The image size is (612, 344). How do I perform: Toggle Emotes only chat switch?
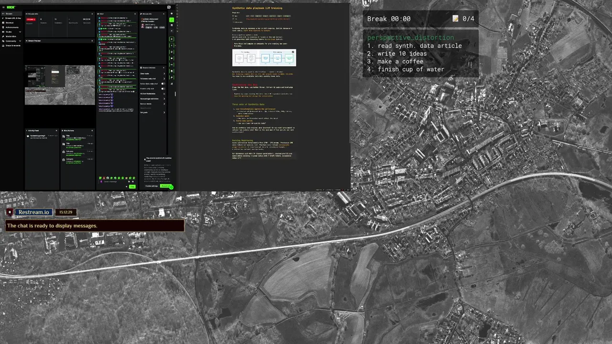pyautogui.click(x=163, y=89)
